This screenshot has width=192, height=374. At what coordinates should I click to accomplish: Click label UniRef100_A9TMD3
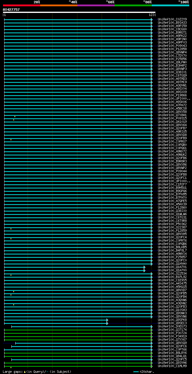172,79
